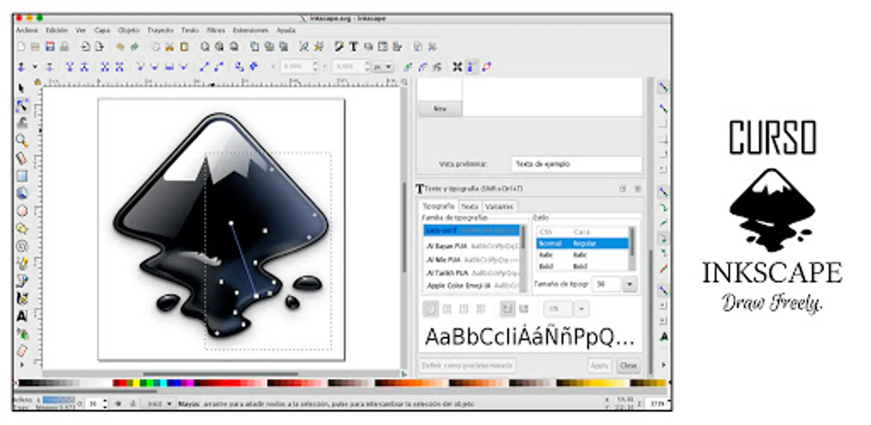Enable vertical text orientation

point(524,309)
